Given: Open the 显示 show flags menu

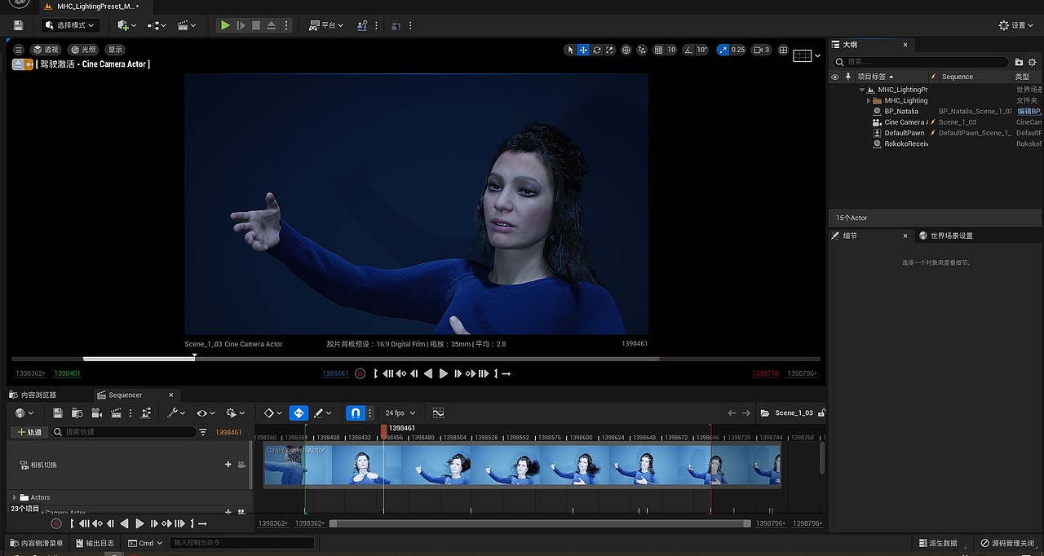Looking at the screenshot, I should (x=116, y=50).
